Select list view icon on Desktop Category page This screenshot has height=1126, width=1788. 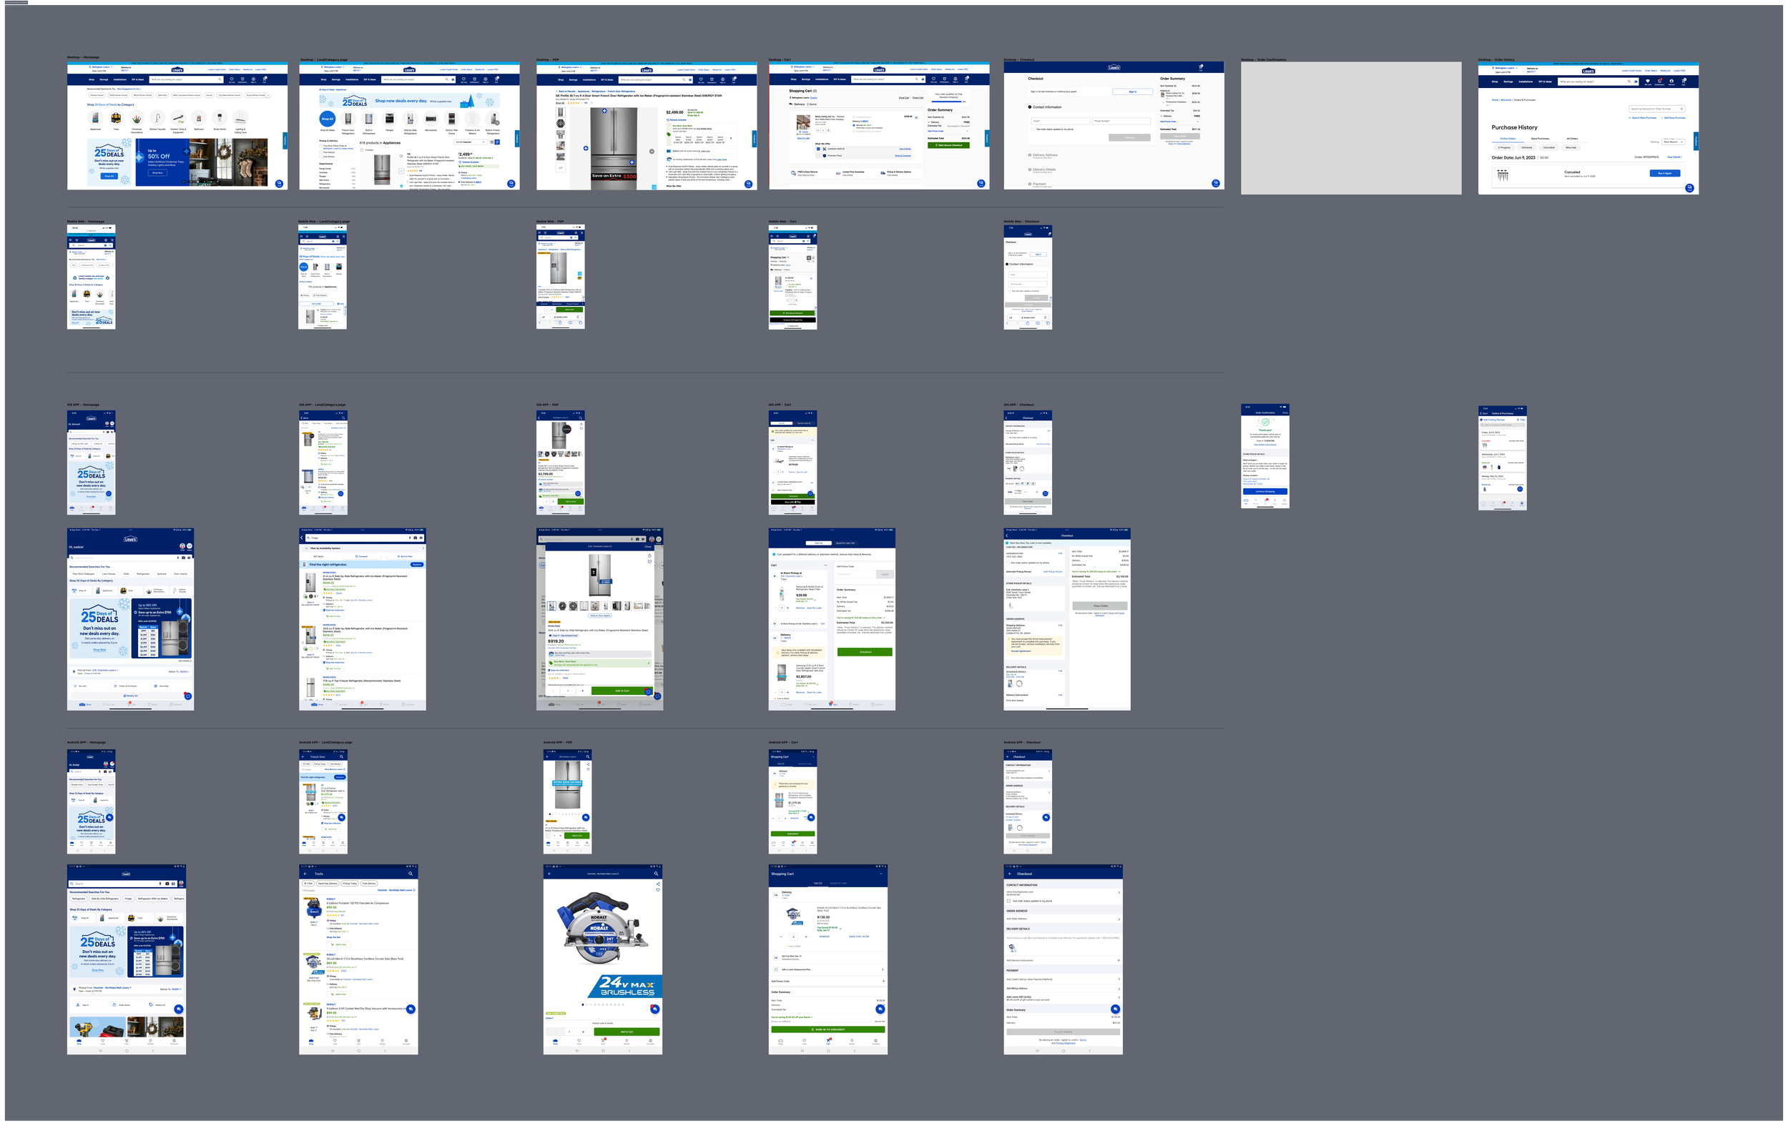[x=498, y=142]
